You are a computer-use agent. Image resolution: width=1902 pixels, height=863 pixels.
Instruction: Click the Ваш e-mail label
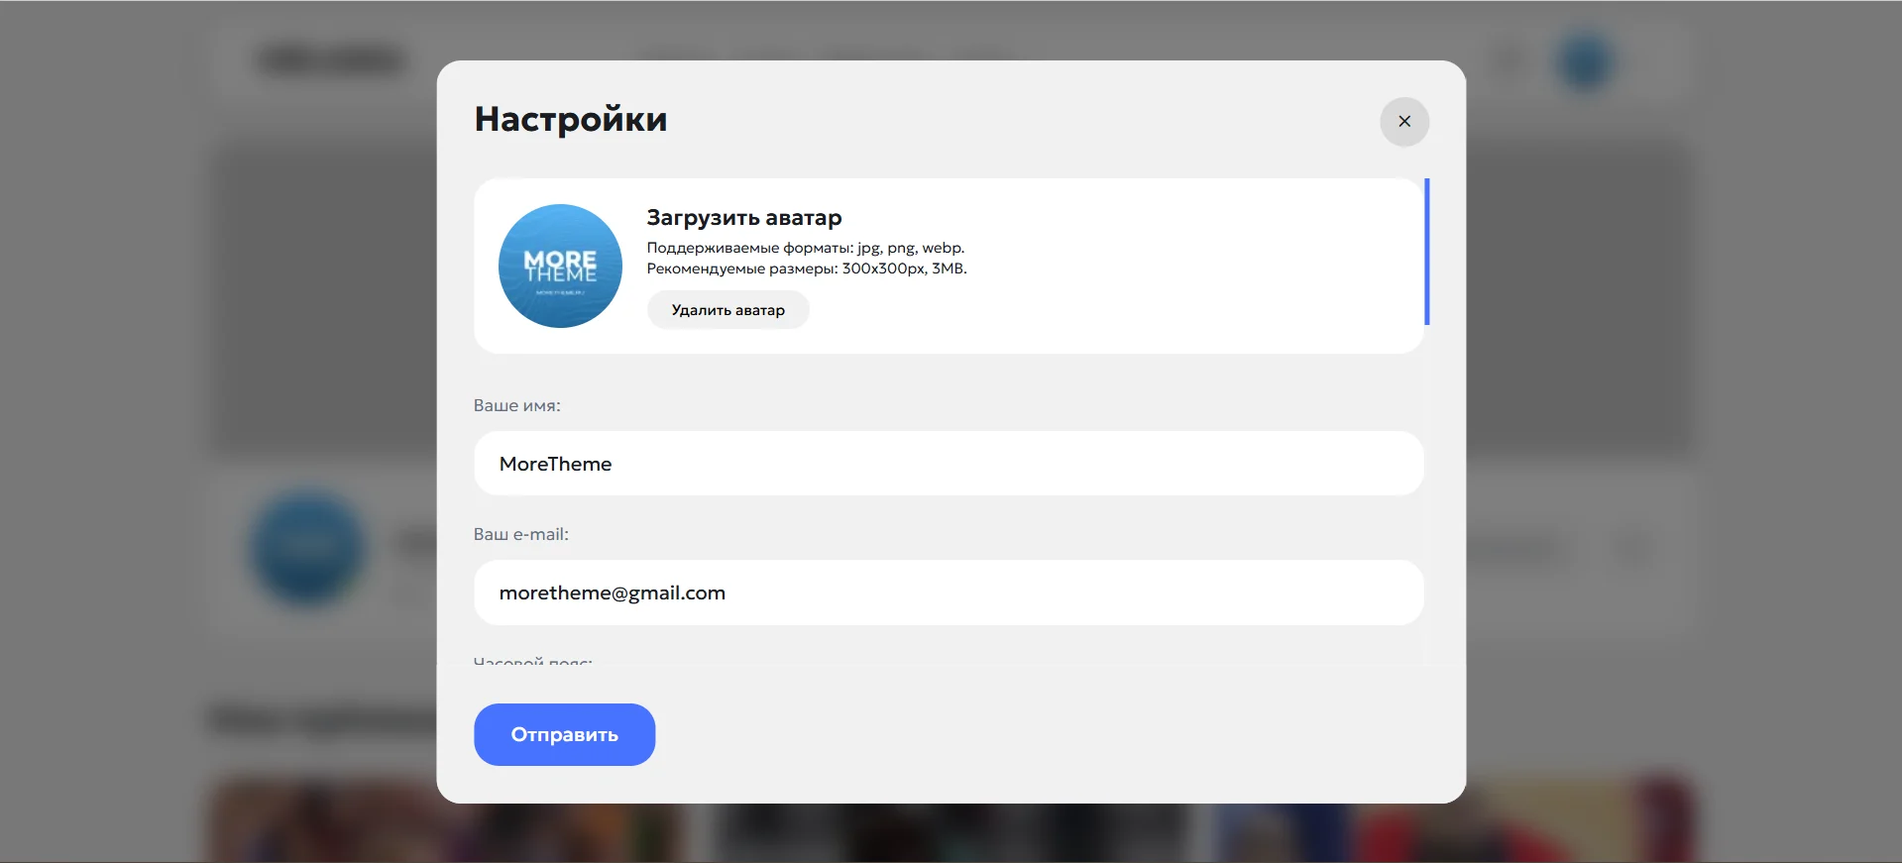pyautogui.click(x=520, y=534)
